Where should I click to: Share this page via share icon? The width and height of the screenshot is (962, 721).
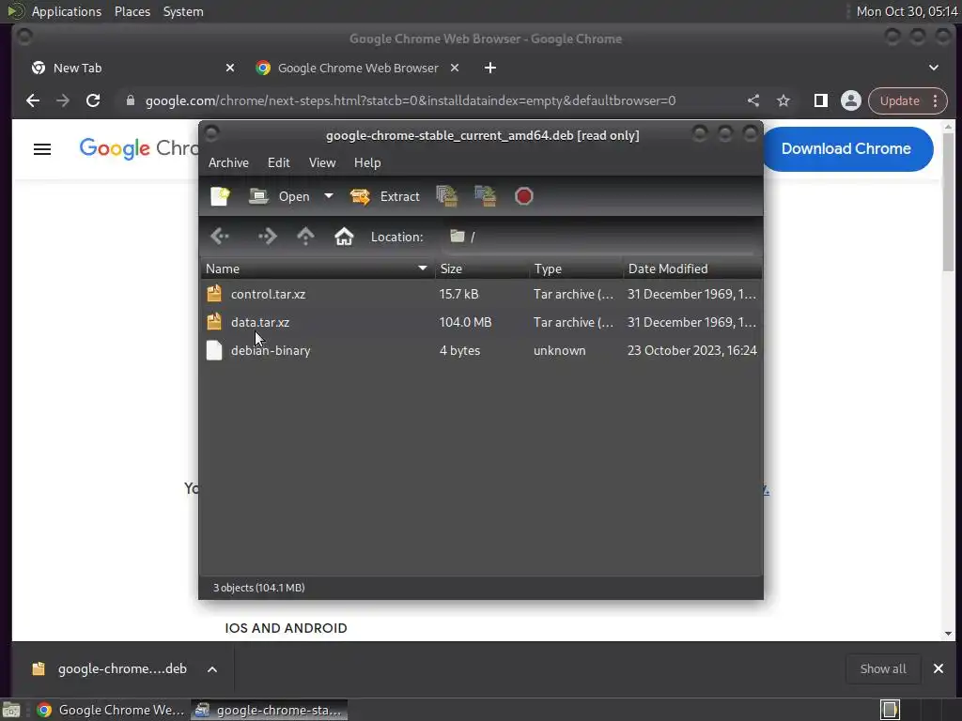point(753,100)
